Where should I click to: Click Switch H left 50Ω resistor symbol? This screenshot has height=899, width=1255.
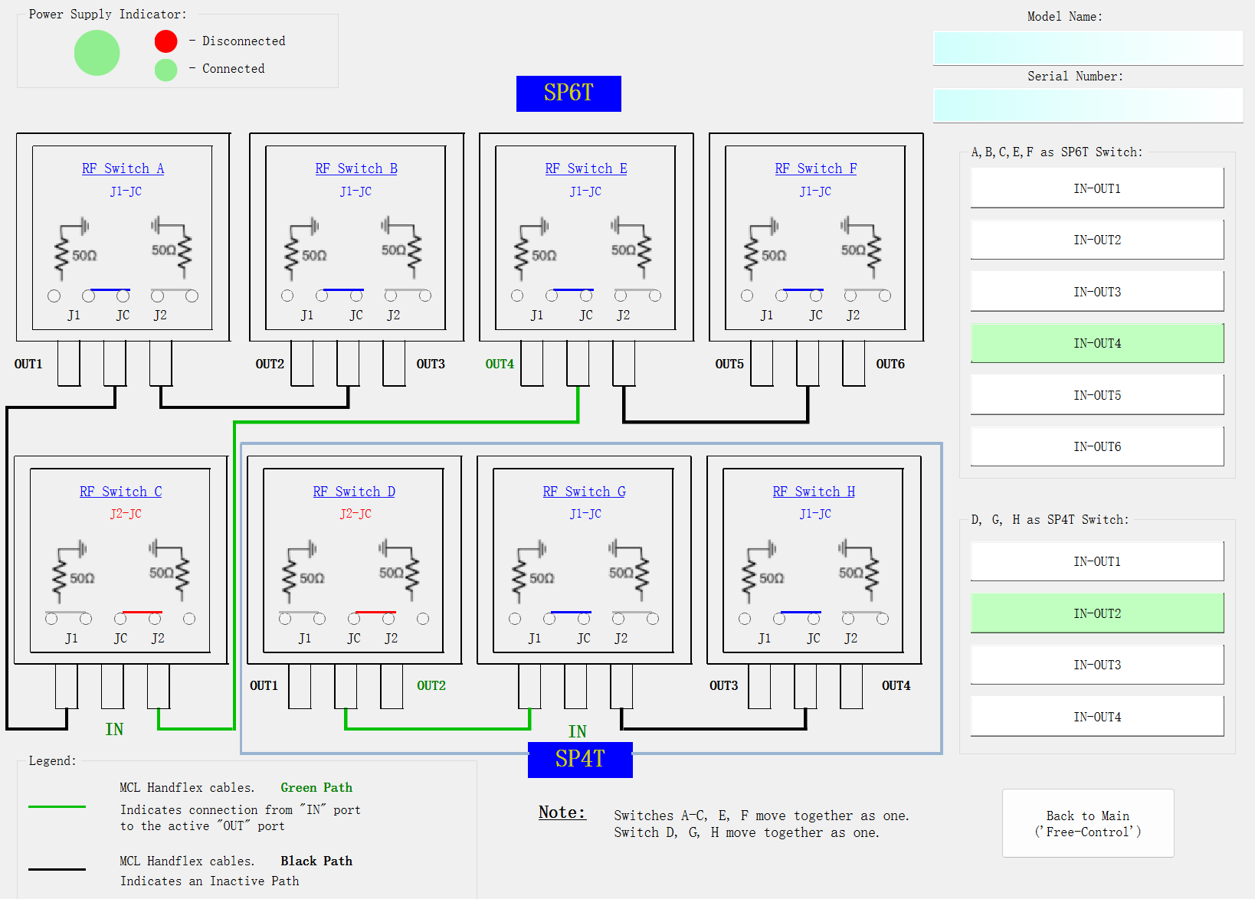[761, 573]
